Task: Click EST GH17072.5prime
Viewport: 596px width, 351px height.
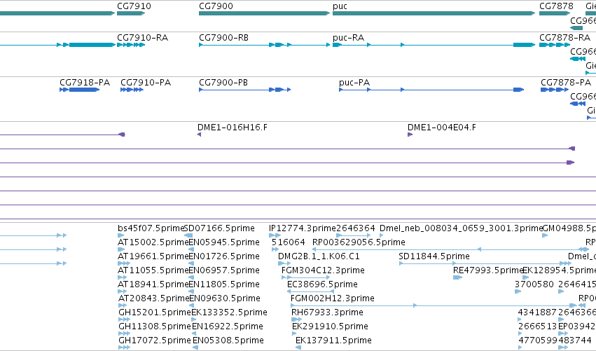Action: coord(155,340)
